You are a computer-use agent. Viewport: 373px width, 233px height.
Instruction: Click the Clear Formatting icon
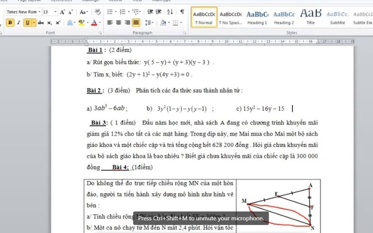pyautogui.click(x=98, y=12)
